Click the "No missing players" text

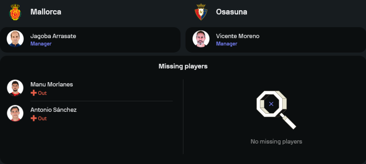276,141
